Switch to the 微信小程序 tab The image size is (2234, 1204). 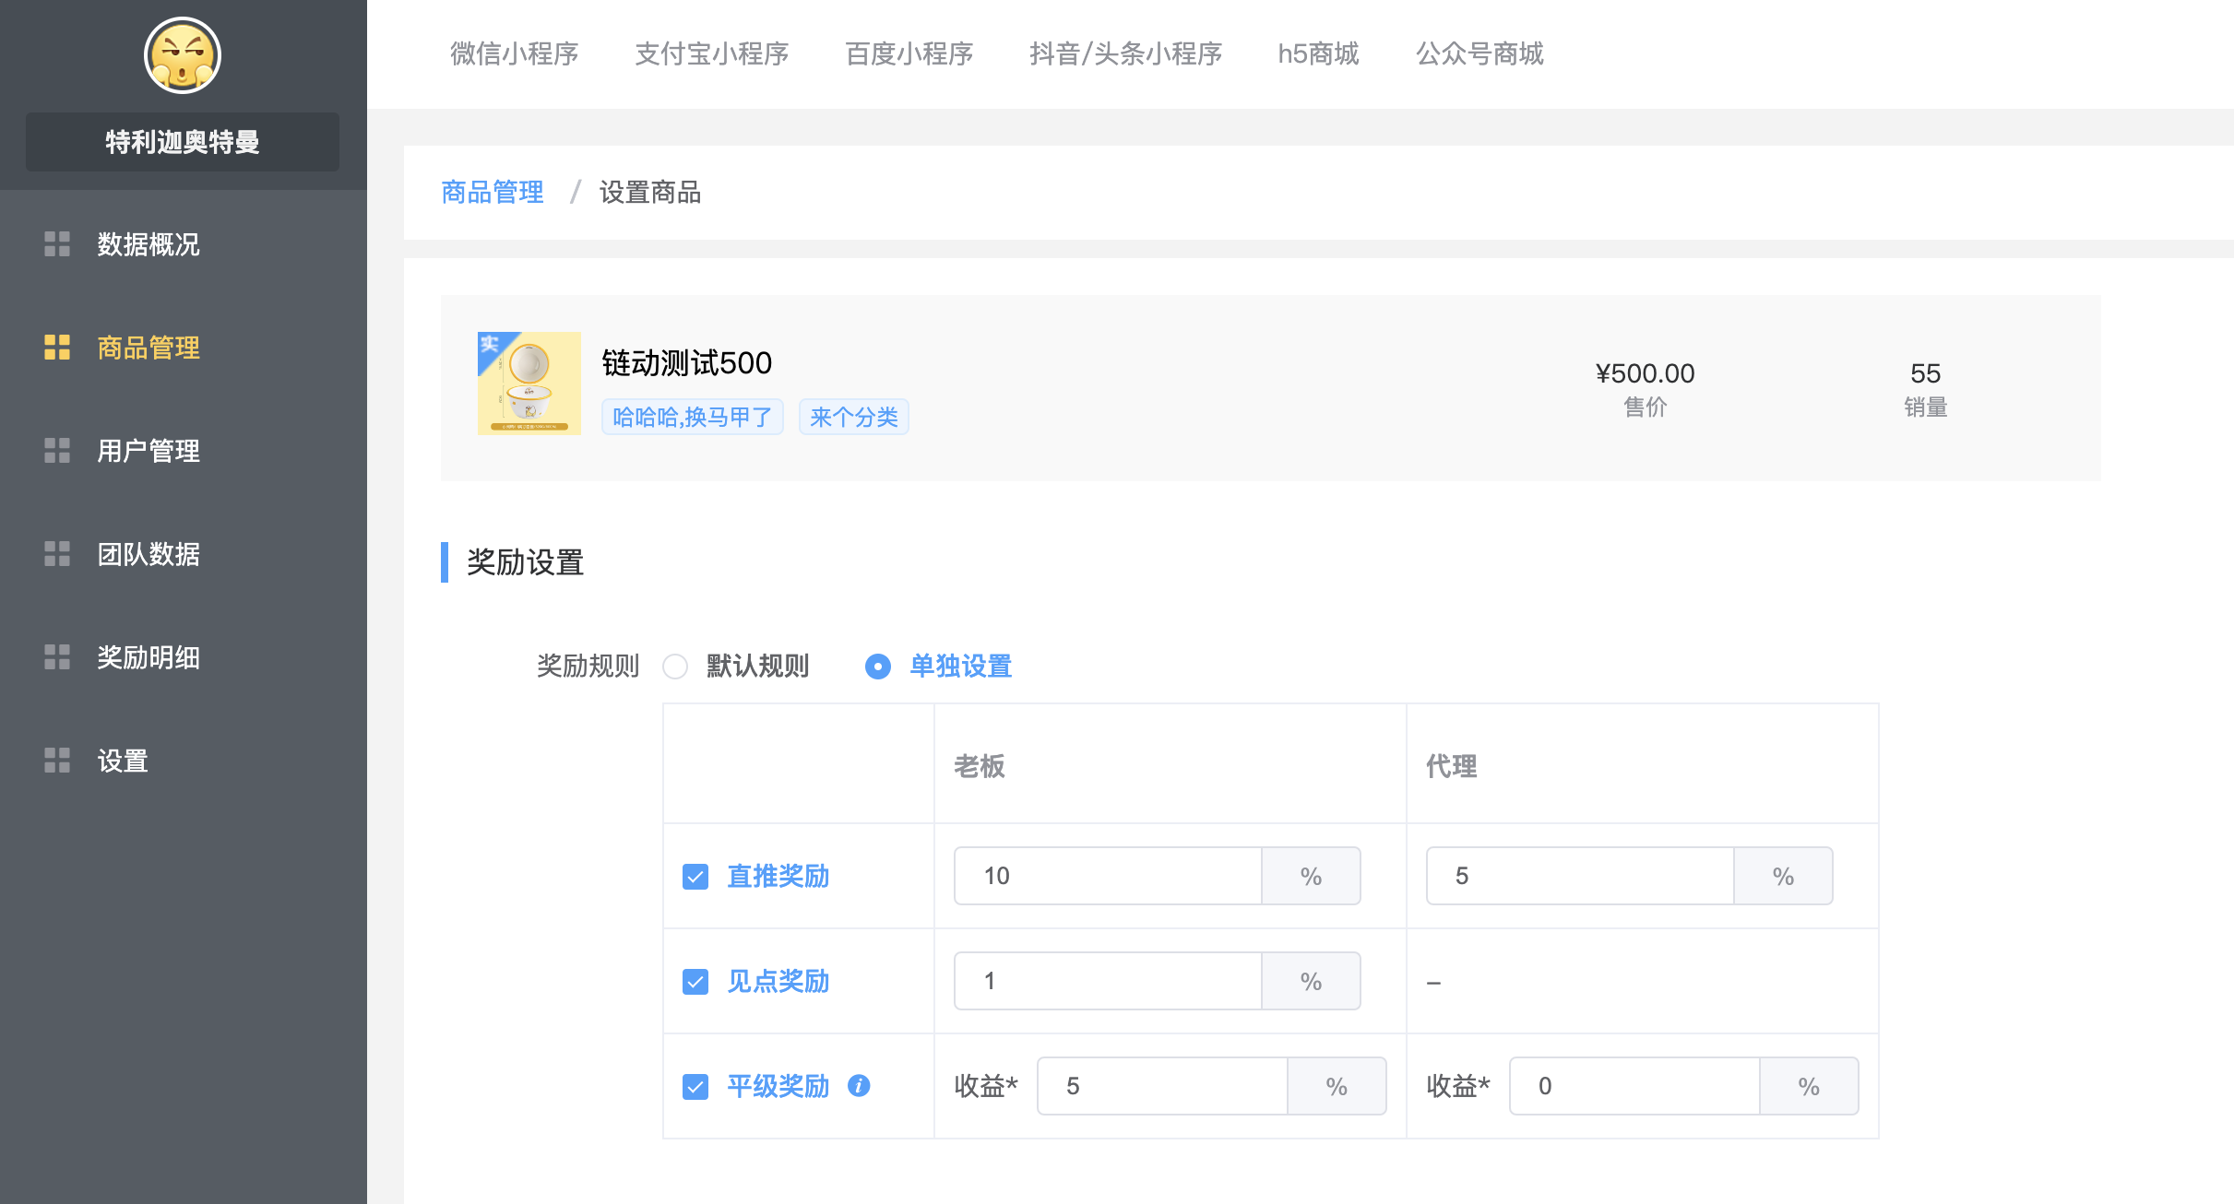point(514,53)
